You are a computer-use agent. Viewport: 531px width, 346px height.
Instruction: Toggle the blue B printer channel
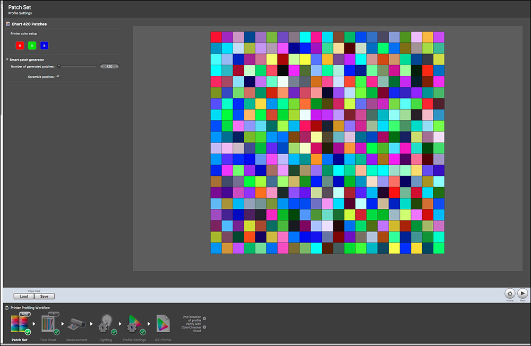pyautogui.click(x=44, y=46)
